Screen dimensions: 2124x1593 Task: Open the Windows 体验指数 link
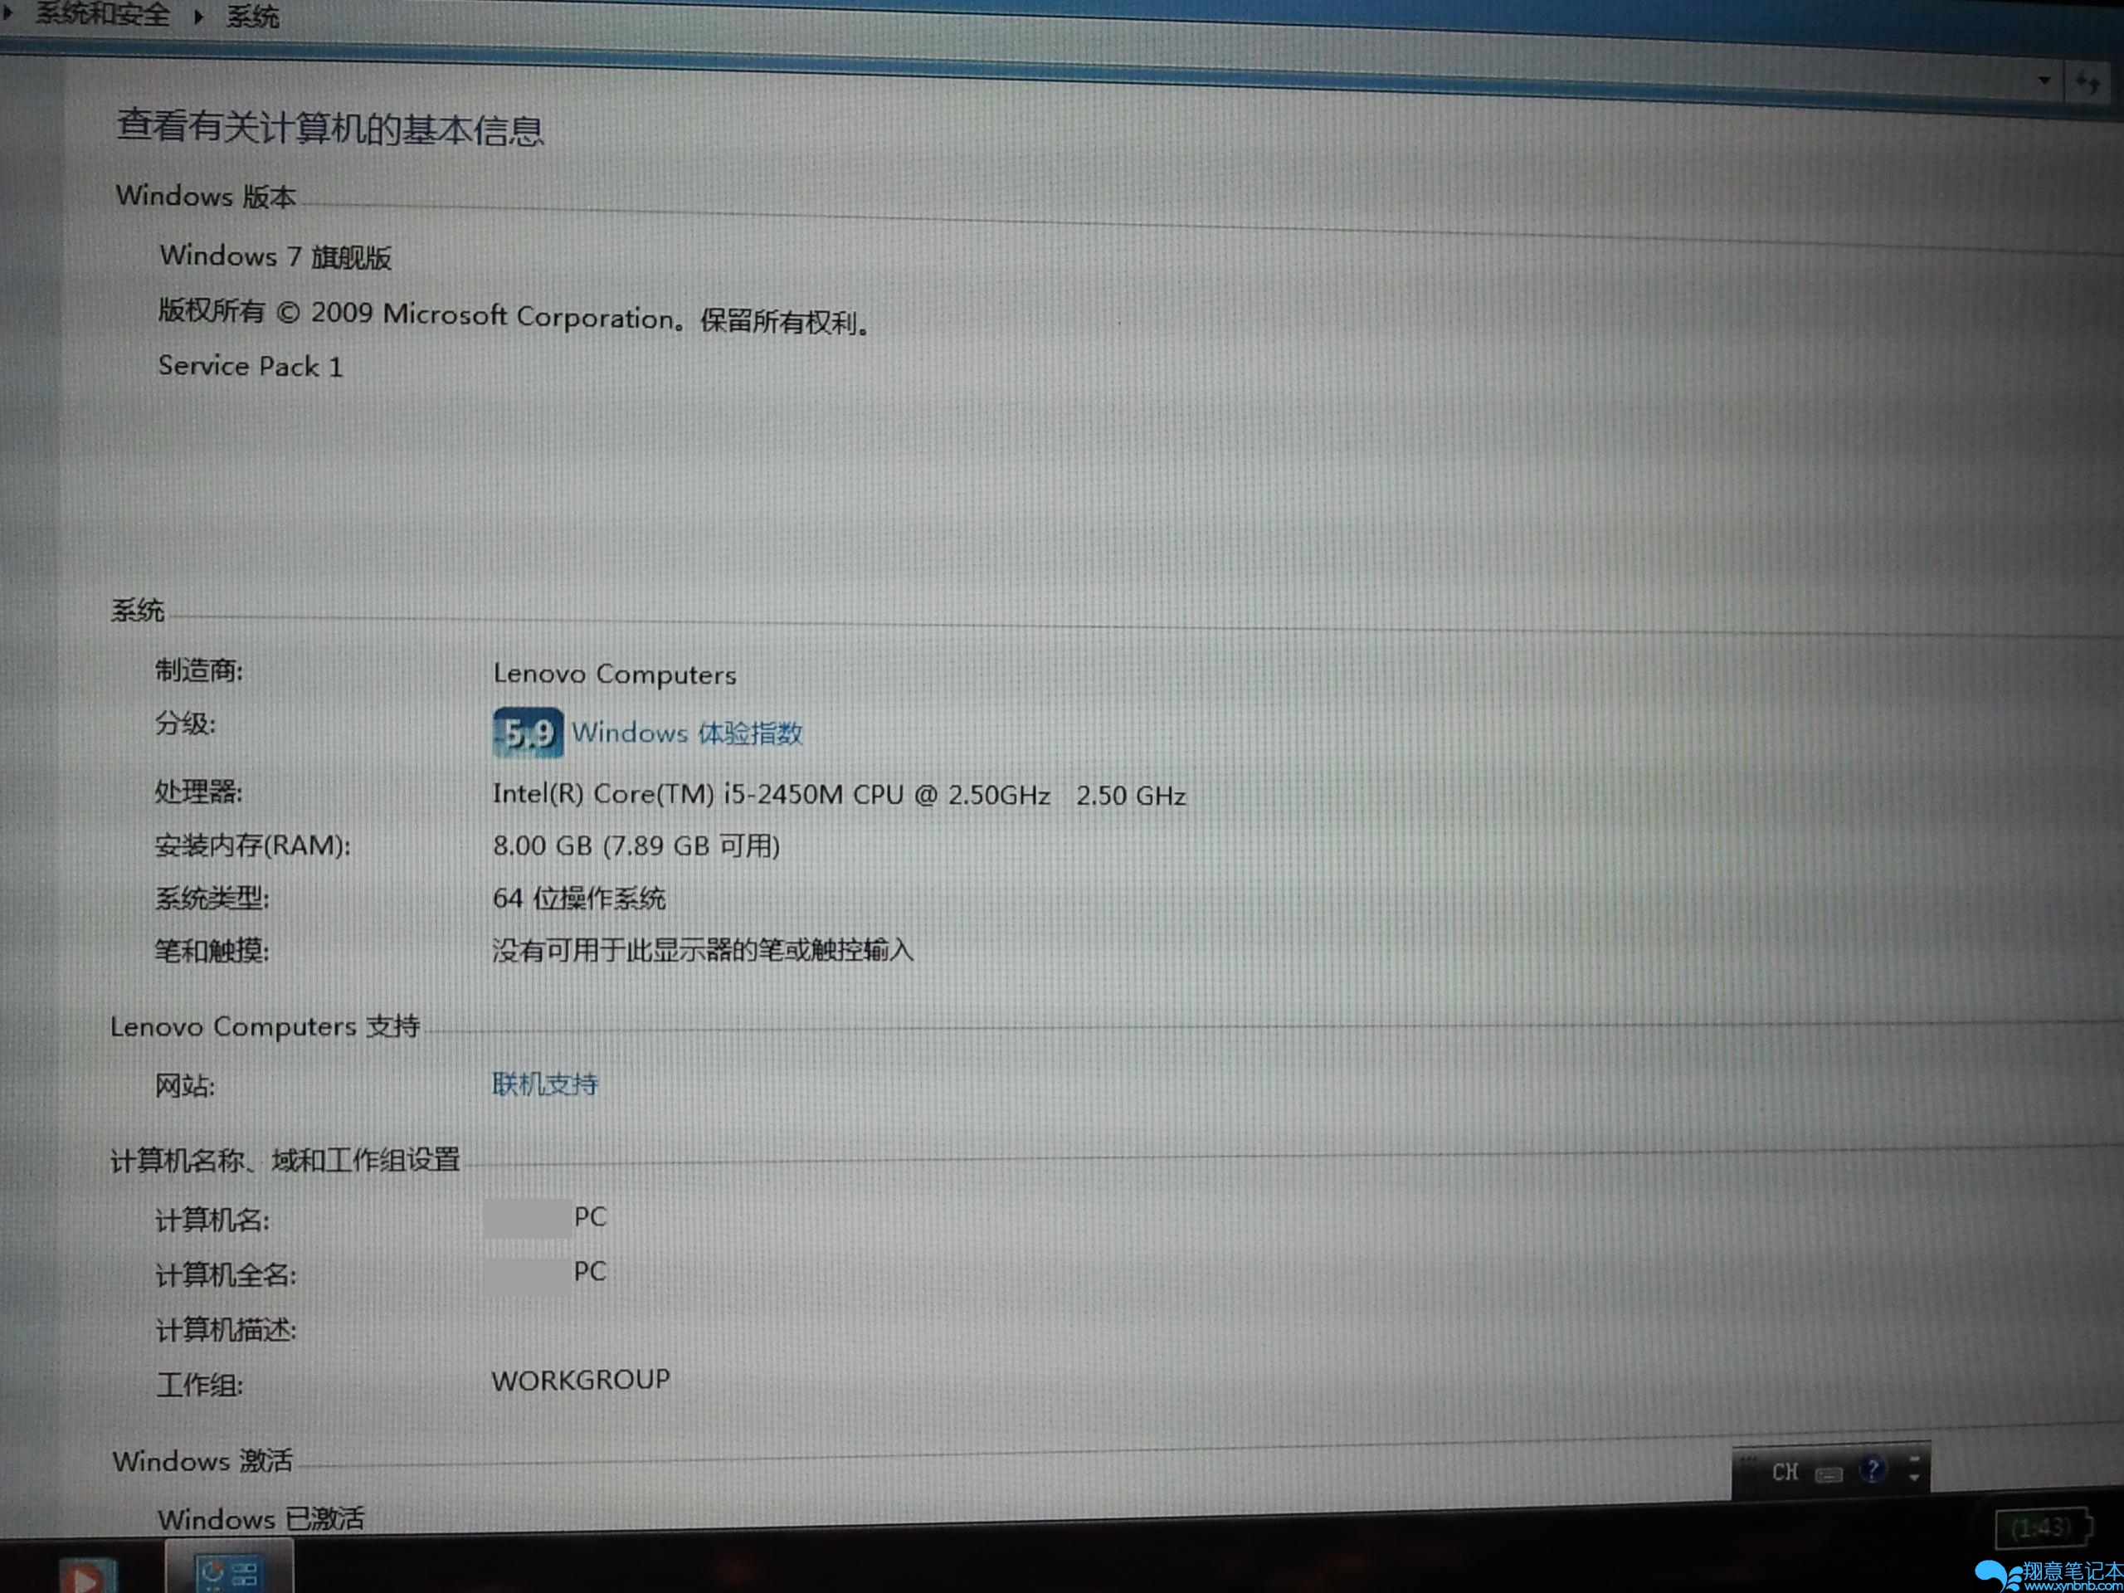686,733
